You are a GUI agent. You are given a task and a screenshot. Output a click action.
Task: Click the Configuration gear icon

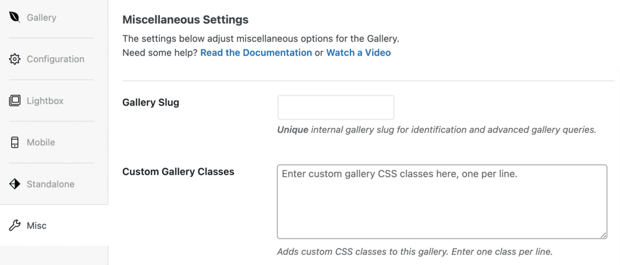pos(14,59)
